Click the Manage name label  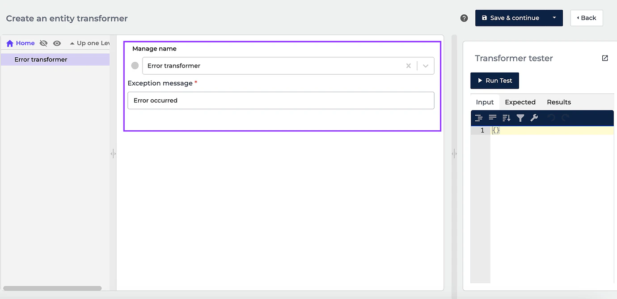(154, 49)
